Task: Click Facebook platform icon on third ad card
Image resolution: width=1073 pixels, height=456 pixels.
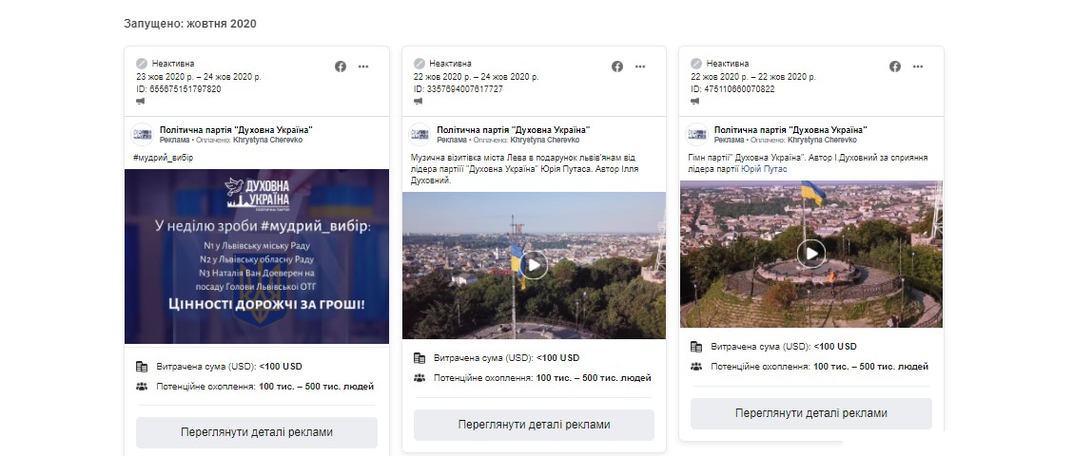Action: click(x=895, y=66)
